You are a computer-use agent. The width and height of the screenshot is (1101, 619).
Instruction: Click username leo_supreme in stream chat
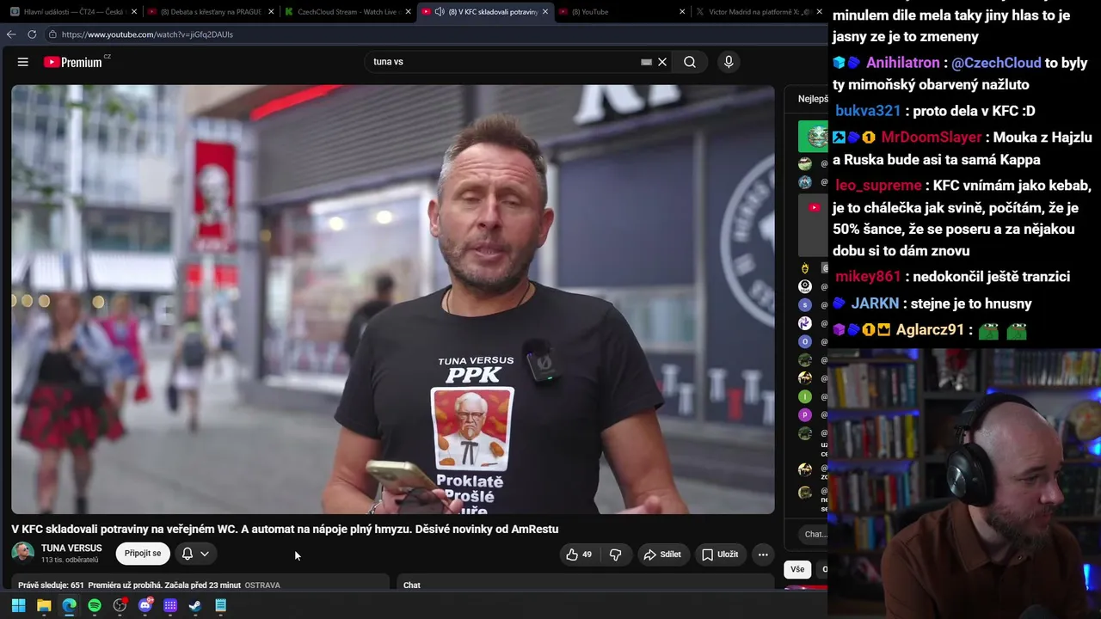(x=878, y=186)
